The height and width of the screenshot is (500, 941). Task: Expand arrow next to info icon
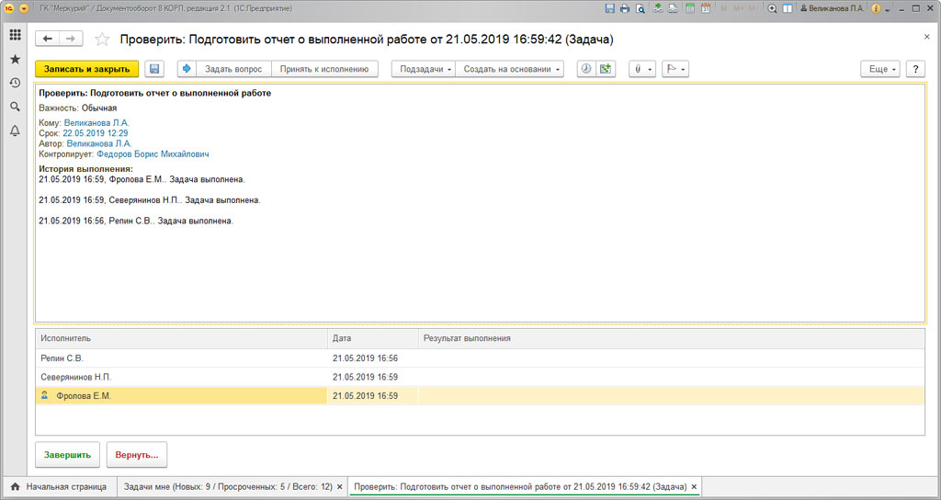[x=888, y=9]
